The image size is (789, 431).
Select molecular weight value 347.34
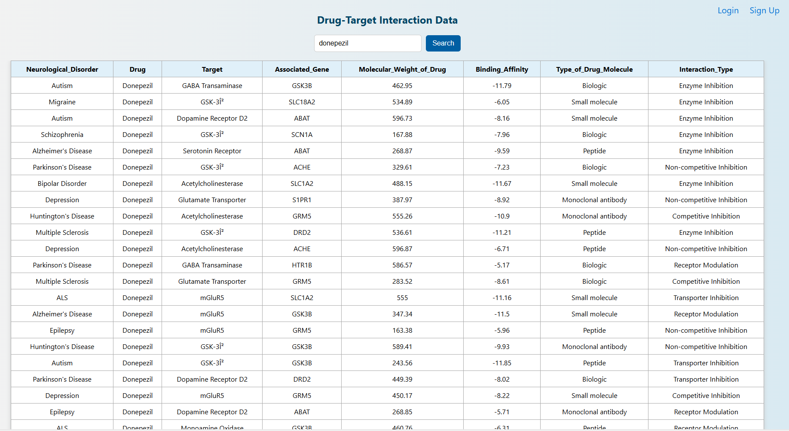tap(402, 314)
